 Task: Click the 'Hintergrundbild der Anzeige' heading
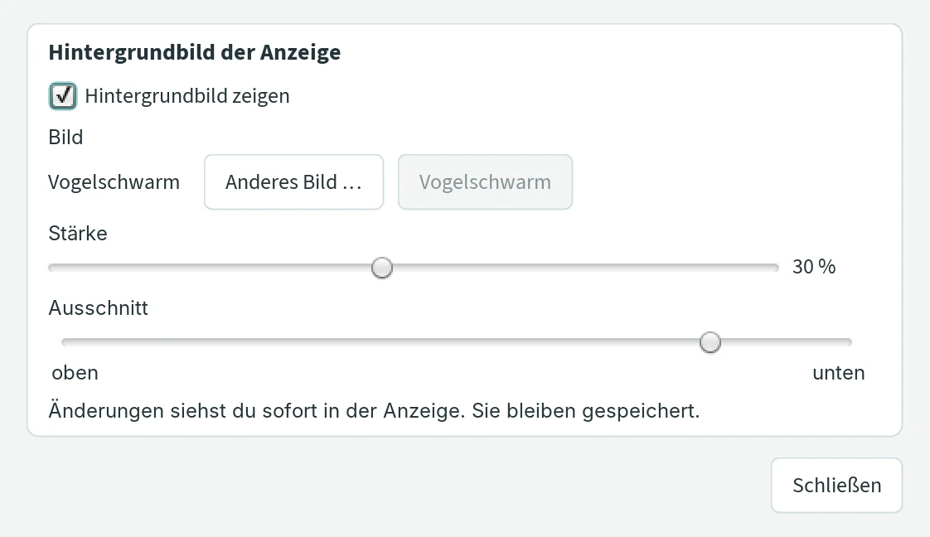point(195,52)
